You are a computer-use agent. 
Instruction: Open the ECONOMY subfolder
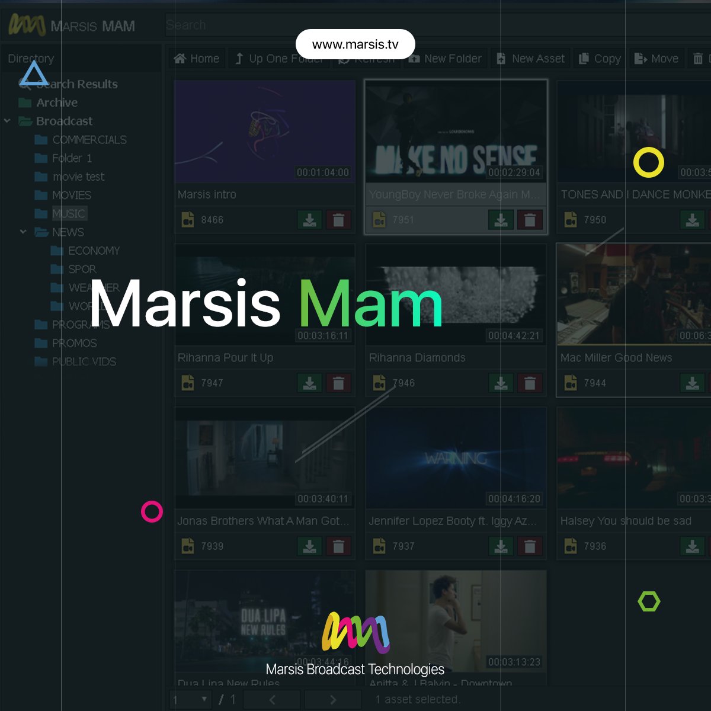[x=94, y=251]
